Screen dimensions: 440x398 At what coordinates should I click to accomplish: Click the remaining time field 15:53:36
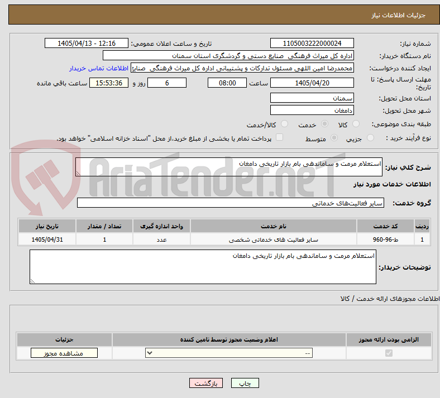click(109, 83)
